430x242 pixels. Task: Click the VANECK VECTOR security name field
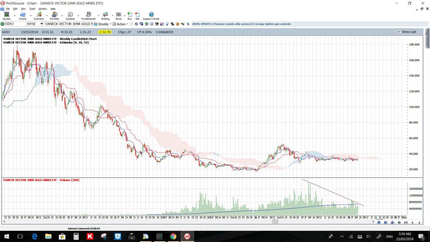[x=68, y=24]
